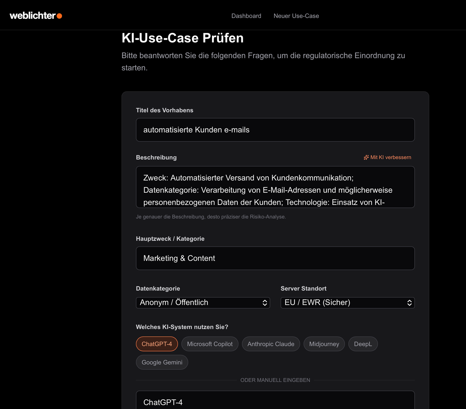Screen dimensions: 466x409
Task: Pick the DeepL chip
Action: point(363,344)
